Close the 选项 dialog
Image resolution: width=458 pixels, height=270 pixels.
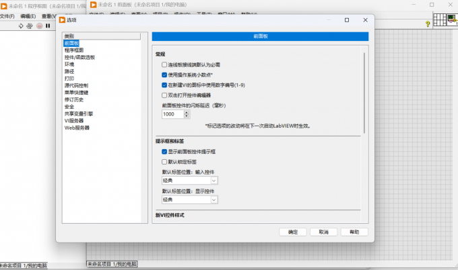coord(366,19)
